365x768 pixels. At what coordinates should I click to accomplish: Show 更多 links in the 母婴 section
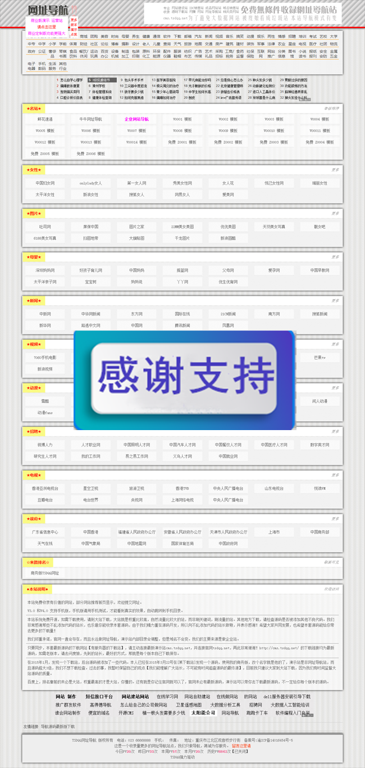click(x=335, y=257)
